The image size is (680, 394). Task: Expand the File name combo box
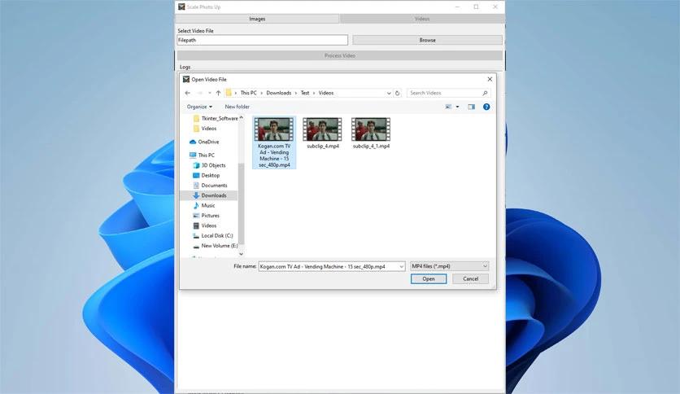coord(402,266)
